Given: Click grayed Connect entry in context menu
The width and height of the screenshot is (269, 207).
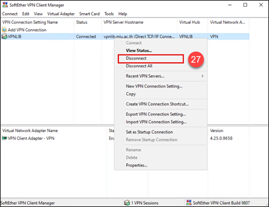Looking at the screenshot, I should pyautogui.click(x=134, y=43).
